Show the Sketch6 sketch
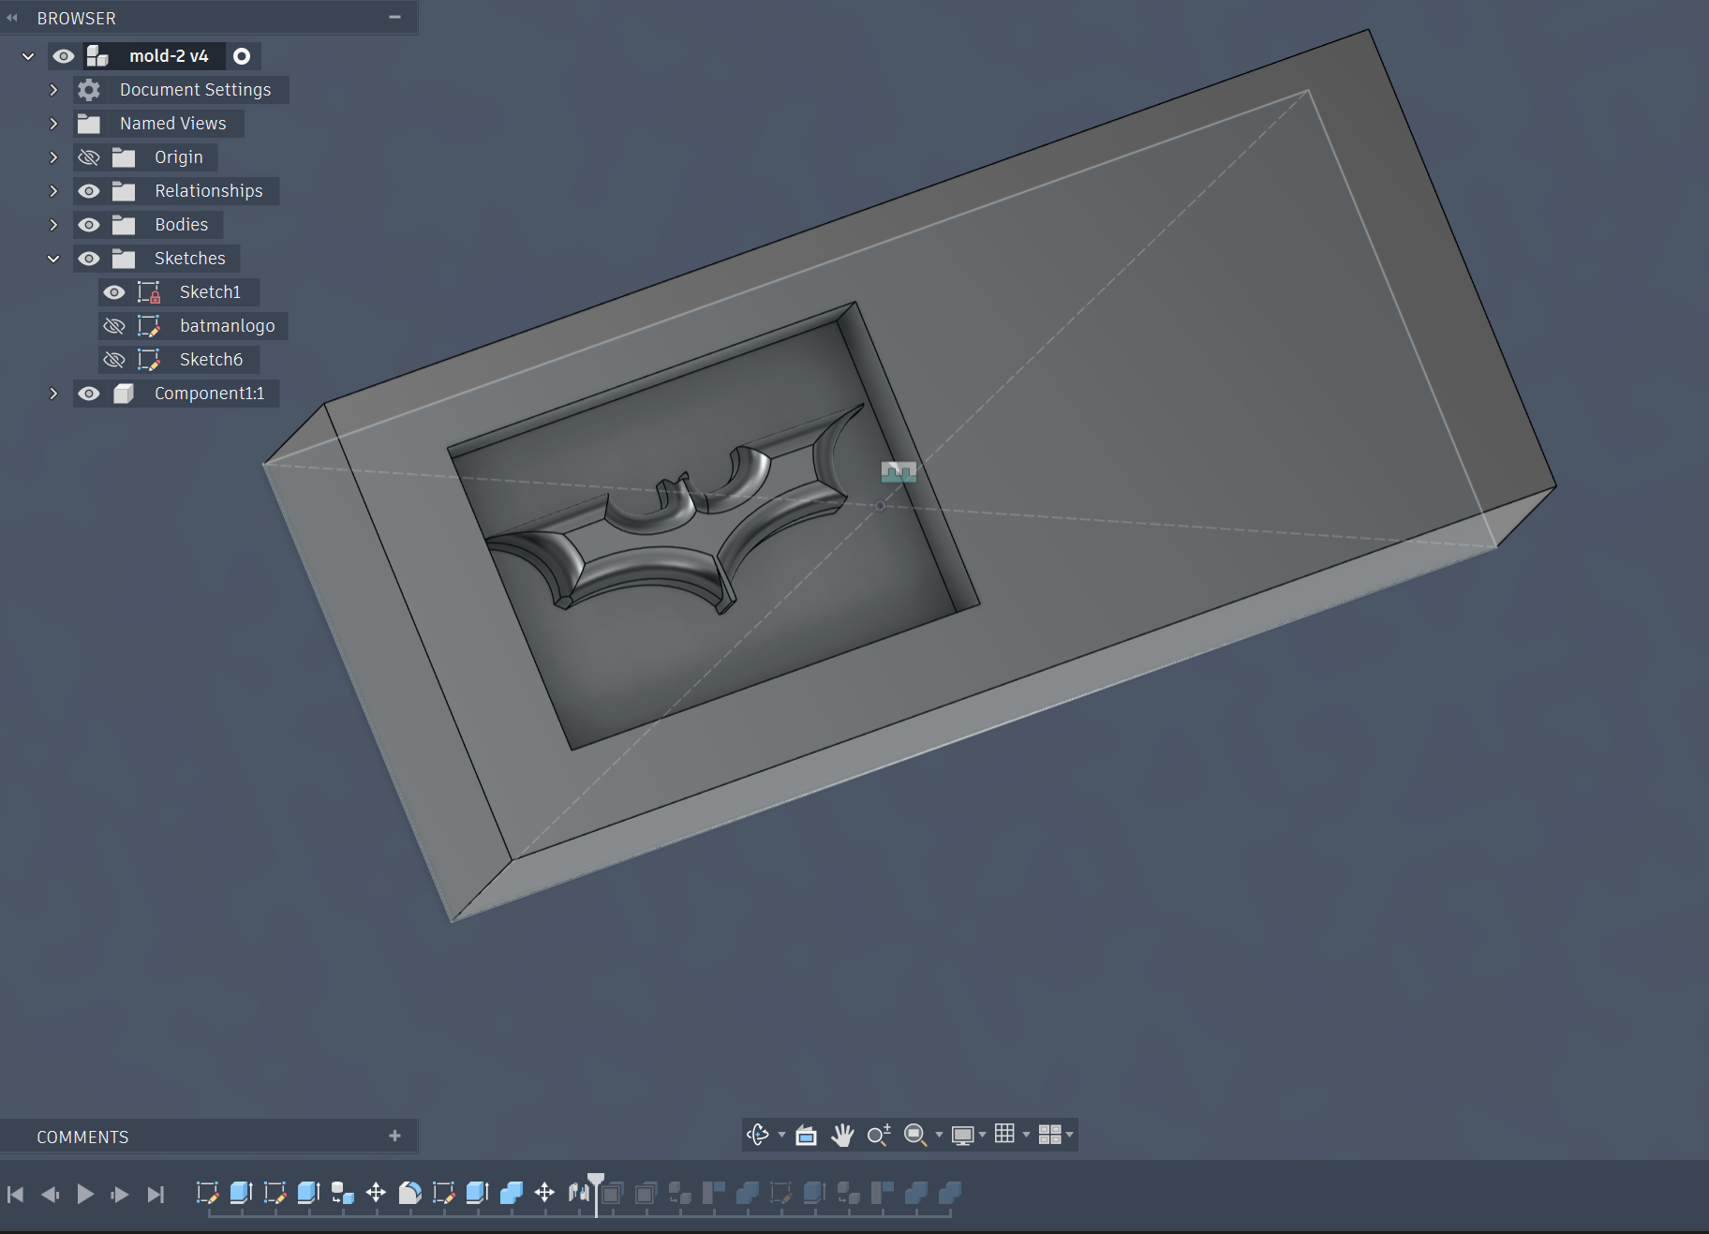 tap(113, 360)
